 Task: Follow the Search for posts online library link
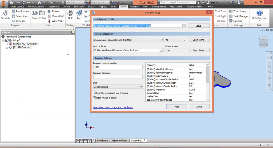click(113, 107)
